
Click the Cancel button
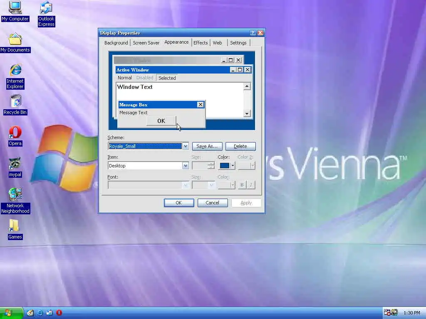pyautogui.click(x=213, y=203)
